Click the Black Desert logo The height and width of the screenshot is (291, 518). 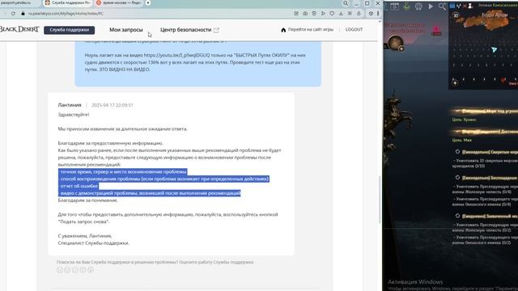tap(19, 29)
